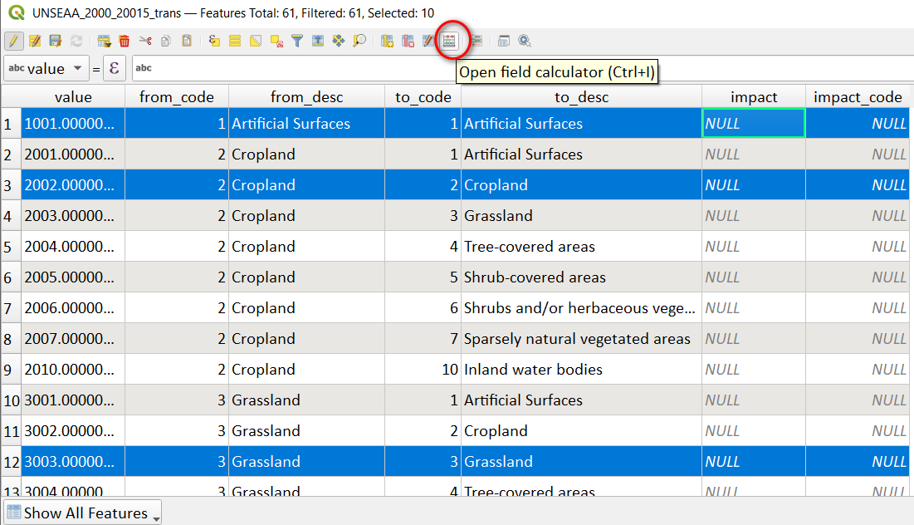Click the 'Shrub-covered areas' cell

coord(581,277)
